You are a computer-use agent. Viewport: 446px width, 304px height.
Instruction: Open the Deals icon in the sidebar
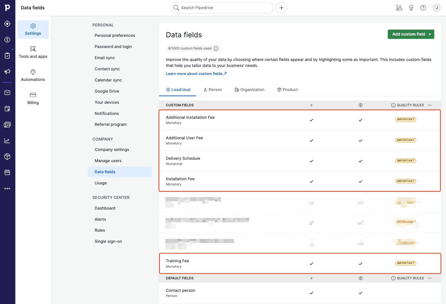point(8,40)
